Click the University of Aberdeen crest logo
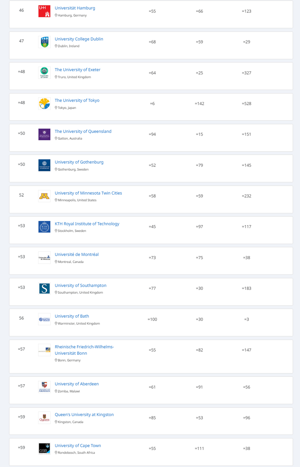Image resolution: width=300 pixels, height=467 pixels. [x=44, y=387]
